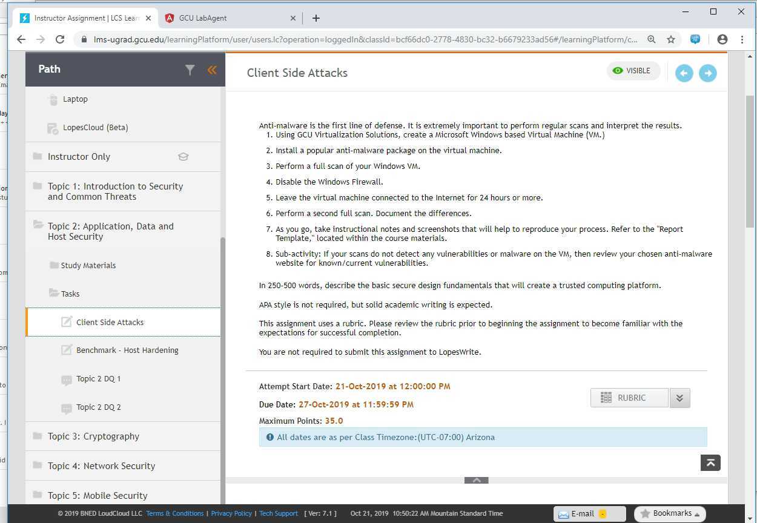
Task: Navigate forward with the blue next arrow button
Action: (707, 73)
